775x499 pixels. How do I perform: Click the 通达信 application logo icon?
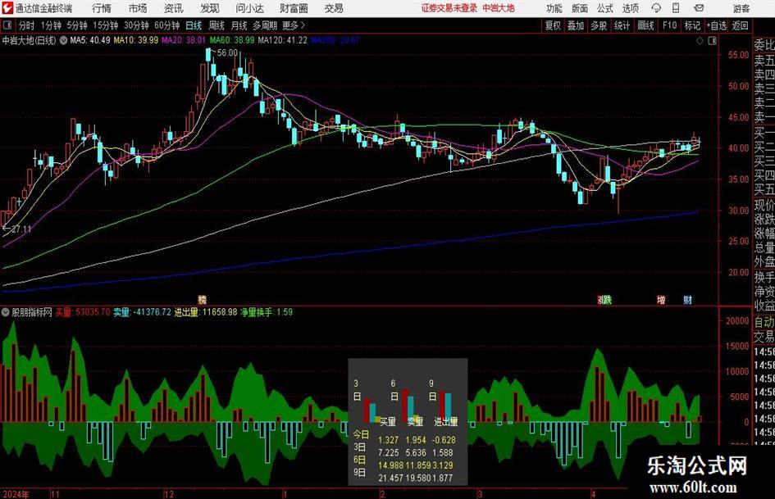click(7, 8)
